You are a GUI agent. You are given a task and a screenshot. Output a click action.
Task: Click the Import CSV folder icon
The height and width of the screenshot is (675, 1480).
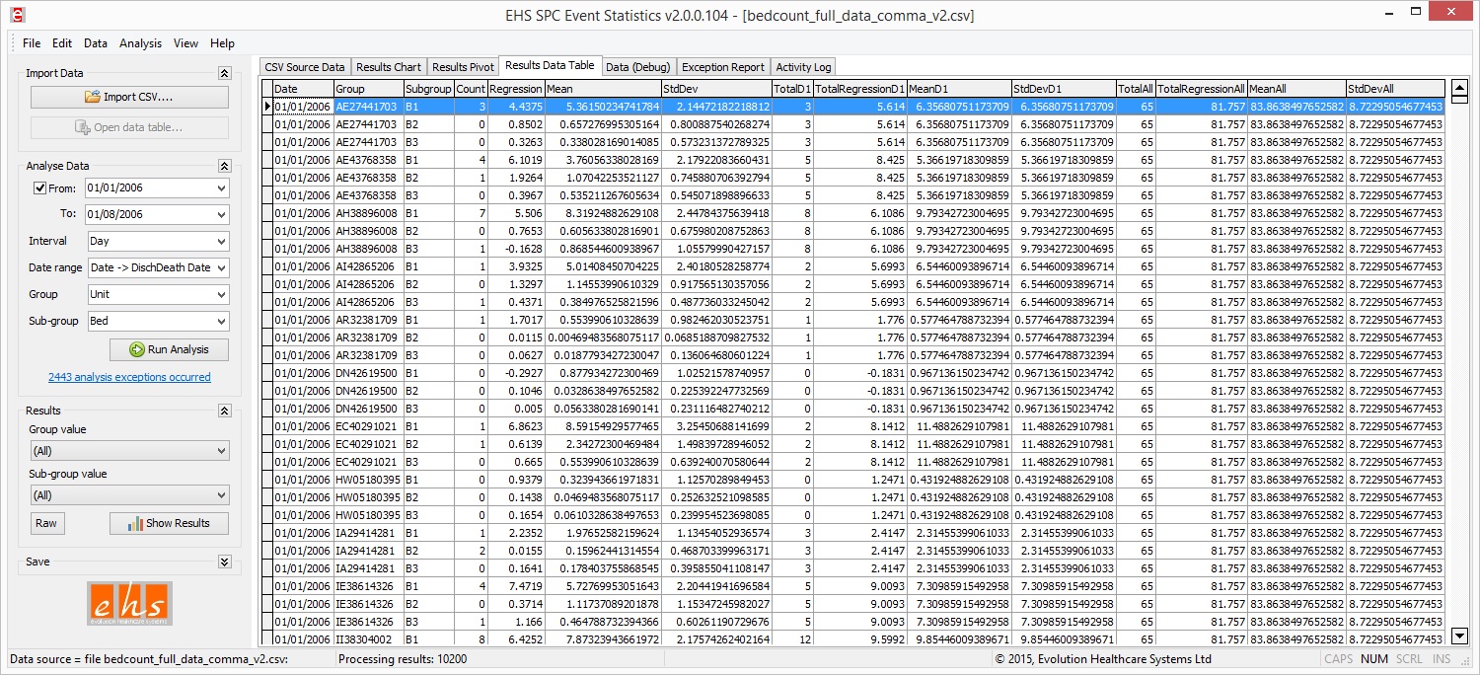point(93,97)
